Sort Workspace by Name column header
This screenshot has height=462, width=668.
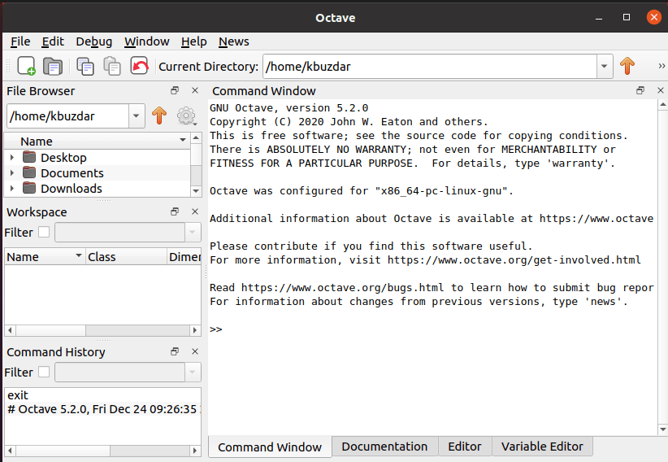[46, 257]
